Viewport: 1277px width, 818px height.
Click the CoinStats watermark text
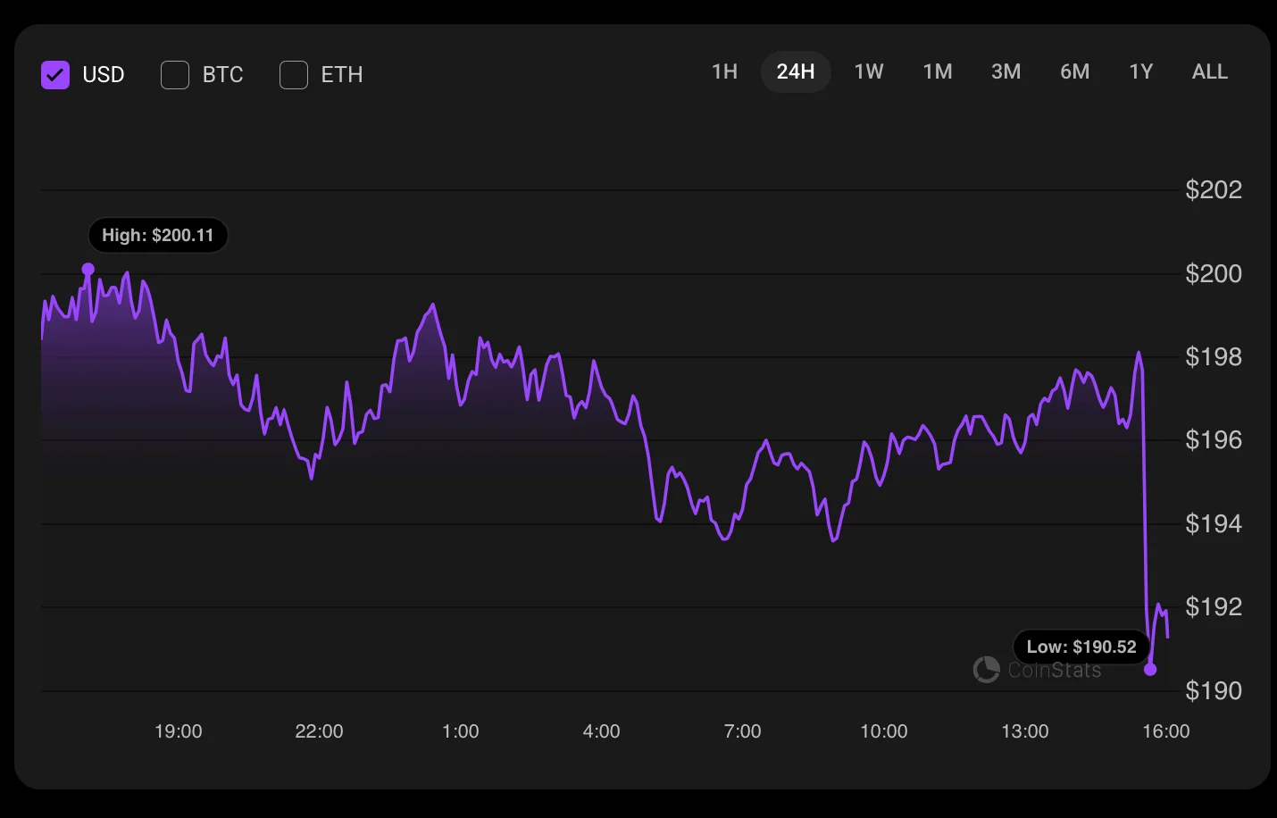[1055, 671]
